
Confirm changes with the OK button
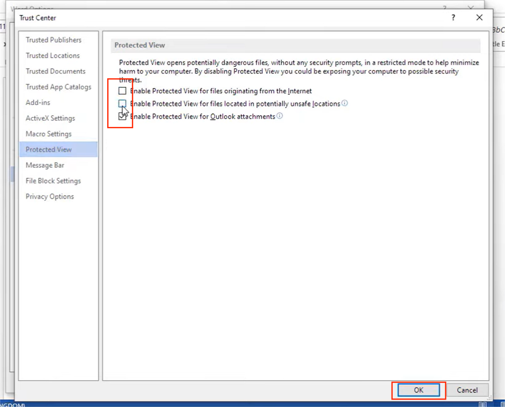tap(418, 390)
